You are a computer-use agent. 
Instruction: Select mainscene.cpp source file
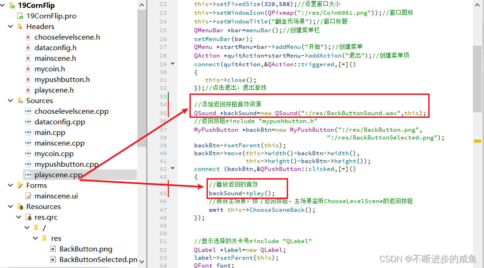[x=59, y=143]
